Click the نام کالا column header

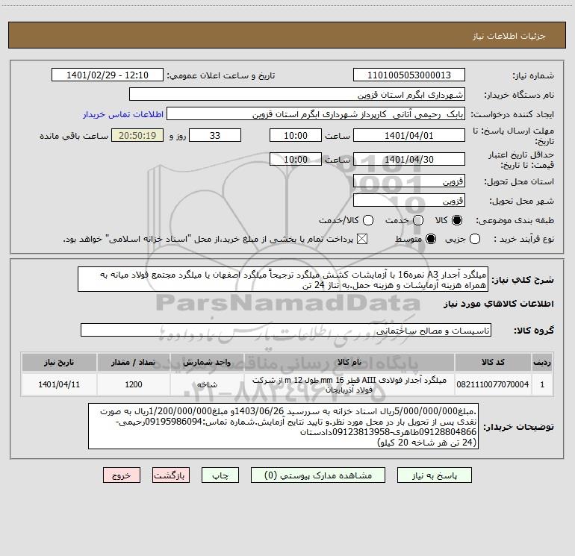(x=349, y=362)
